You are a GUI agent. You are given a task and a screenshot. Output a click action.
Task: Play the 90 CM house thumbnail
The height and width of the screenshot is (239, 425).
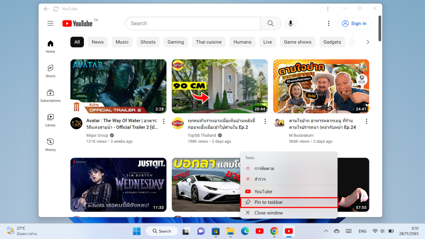(x=220, y=86)
